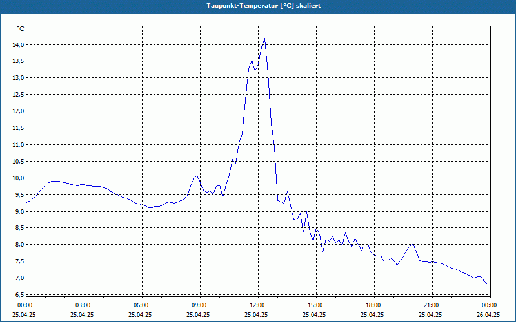Click the '25.04.25' date beneath 06:00

[140, 314]
